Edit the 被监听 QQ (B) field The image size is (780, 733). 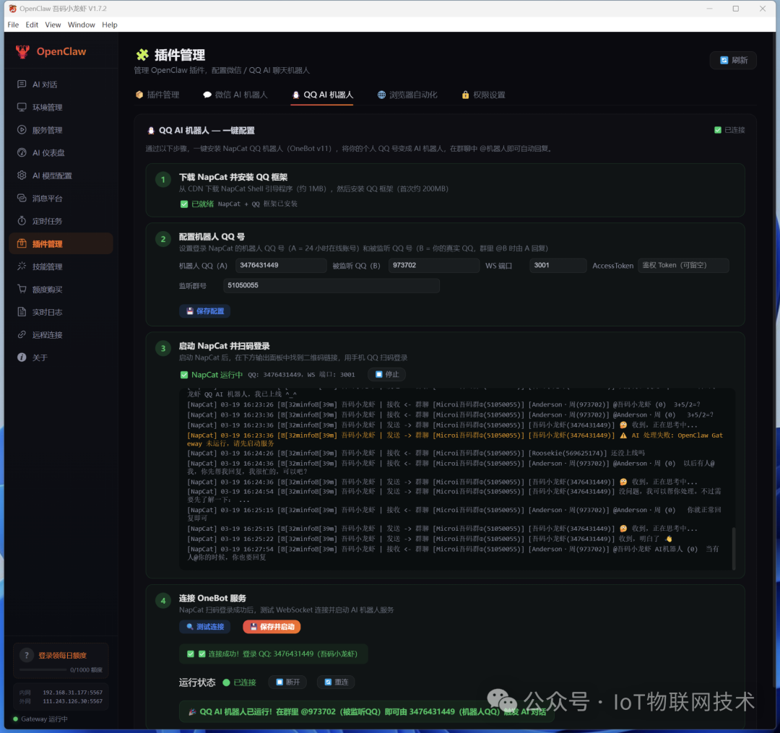pos(434,266)
